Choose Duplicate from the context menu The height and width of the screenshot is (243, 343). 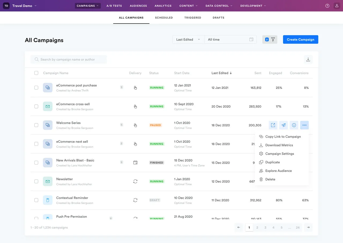pos(272,162)
